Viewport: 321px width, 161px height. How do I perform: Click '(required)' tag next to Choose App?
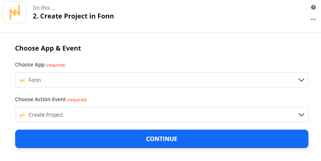click(56, 65)
